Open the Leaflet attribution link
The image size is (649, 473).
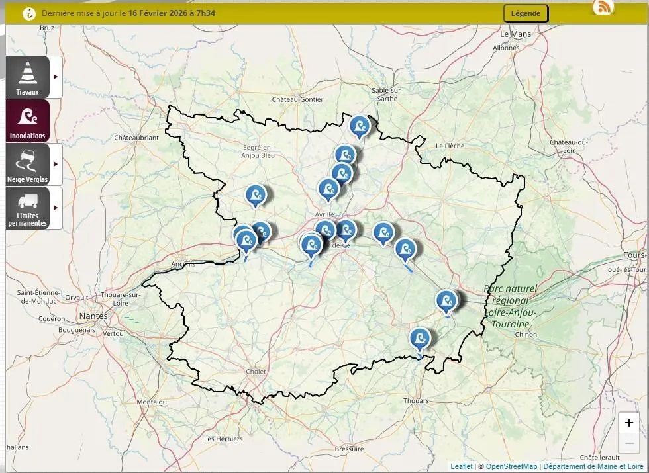(462, 466)
